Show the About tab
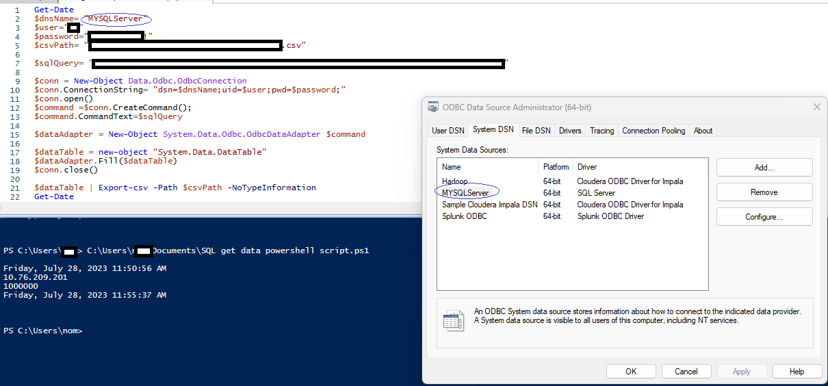Viewport: 828px width, 386px height. (x=703, y=131)
